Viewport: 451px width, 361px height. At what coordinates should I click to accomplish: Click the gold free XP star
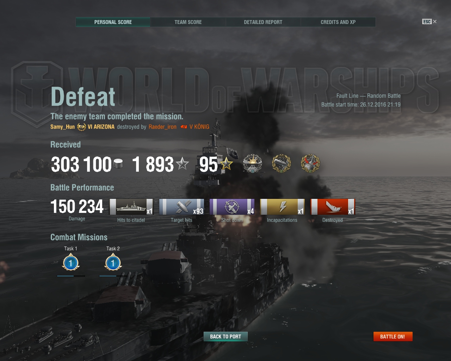tap(226, 164)
